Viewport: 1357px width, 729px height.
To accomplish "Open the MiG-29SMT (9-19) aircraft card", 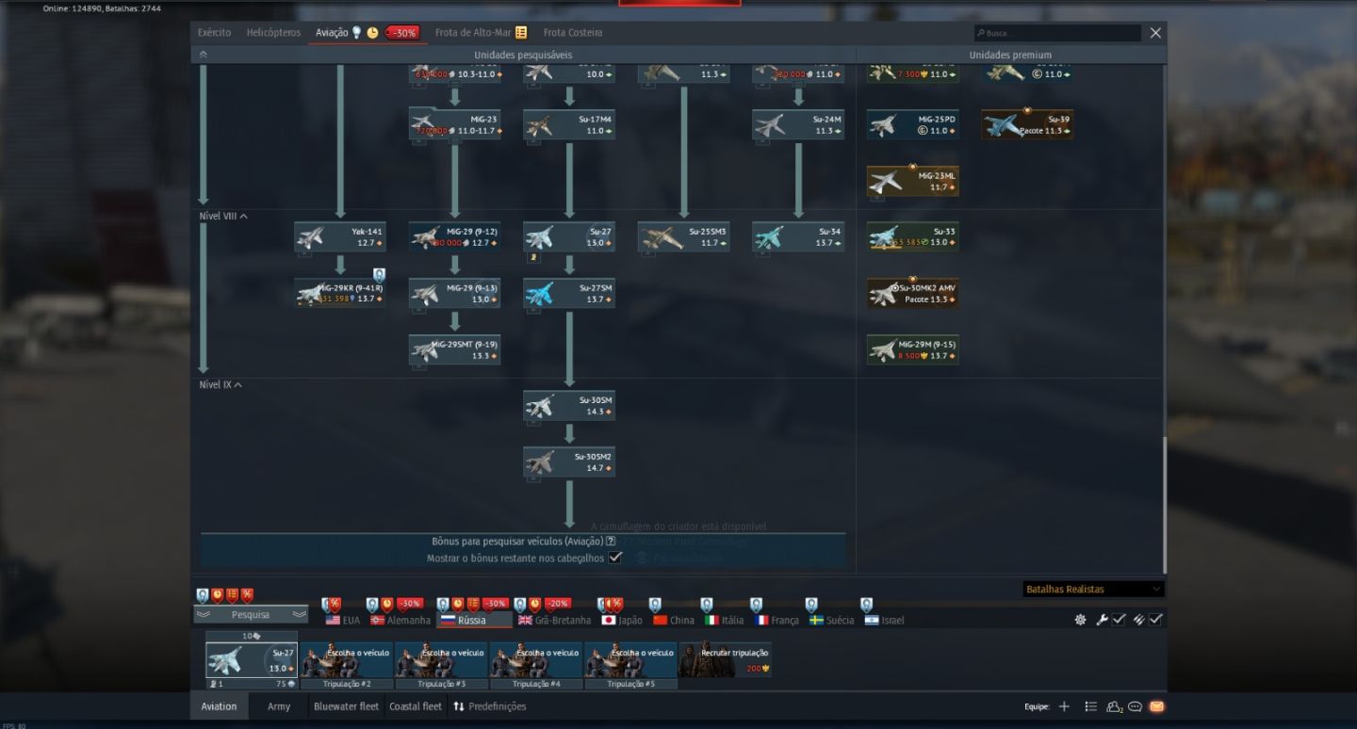I will click(455, 349).
